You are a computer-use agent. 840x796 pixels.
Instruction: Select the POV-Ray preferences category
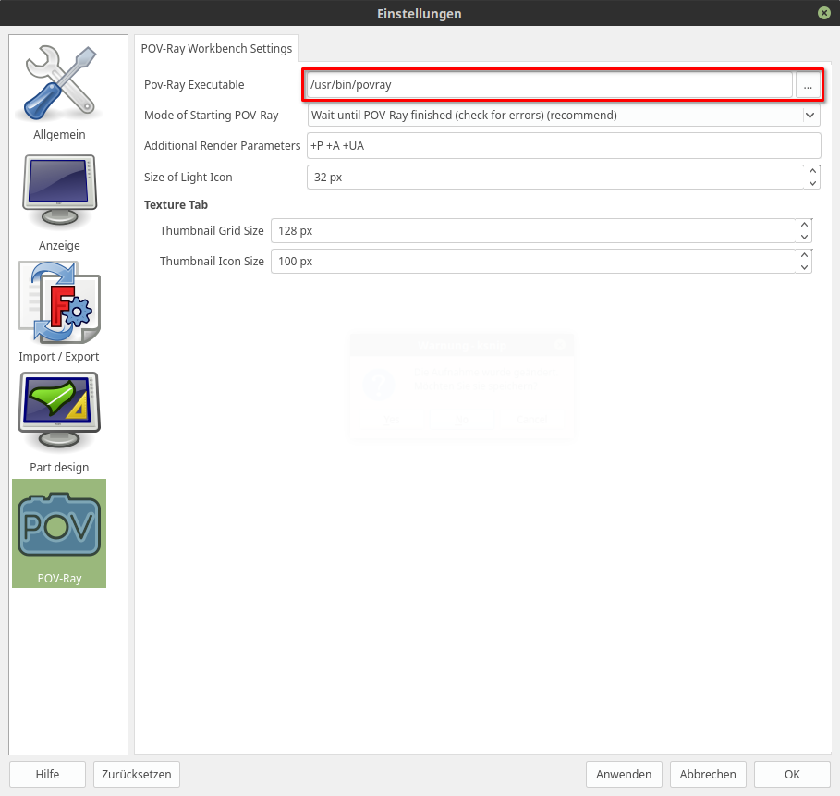(x=59, y=533)
